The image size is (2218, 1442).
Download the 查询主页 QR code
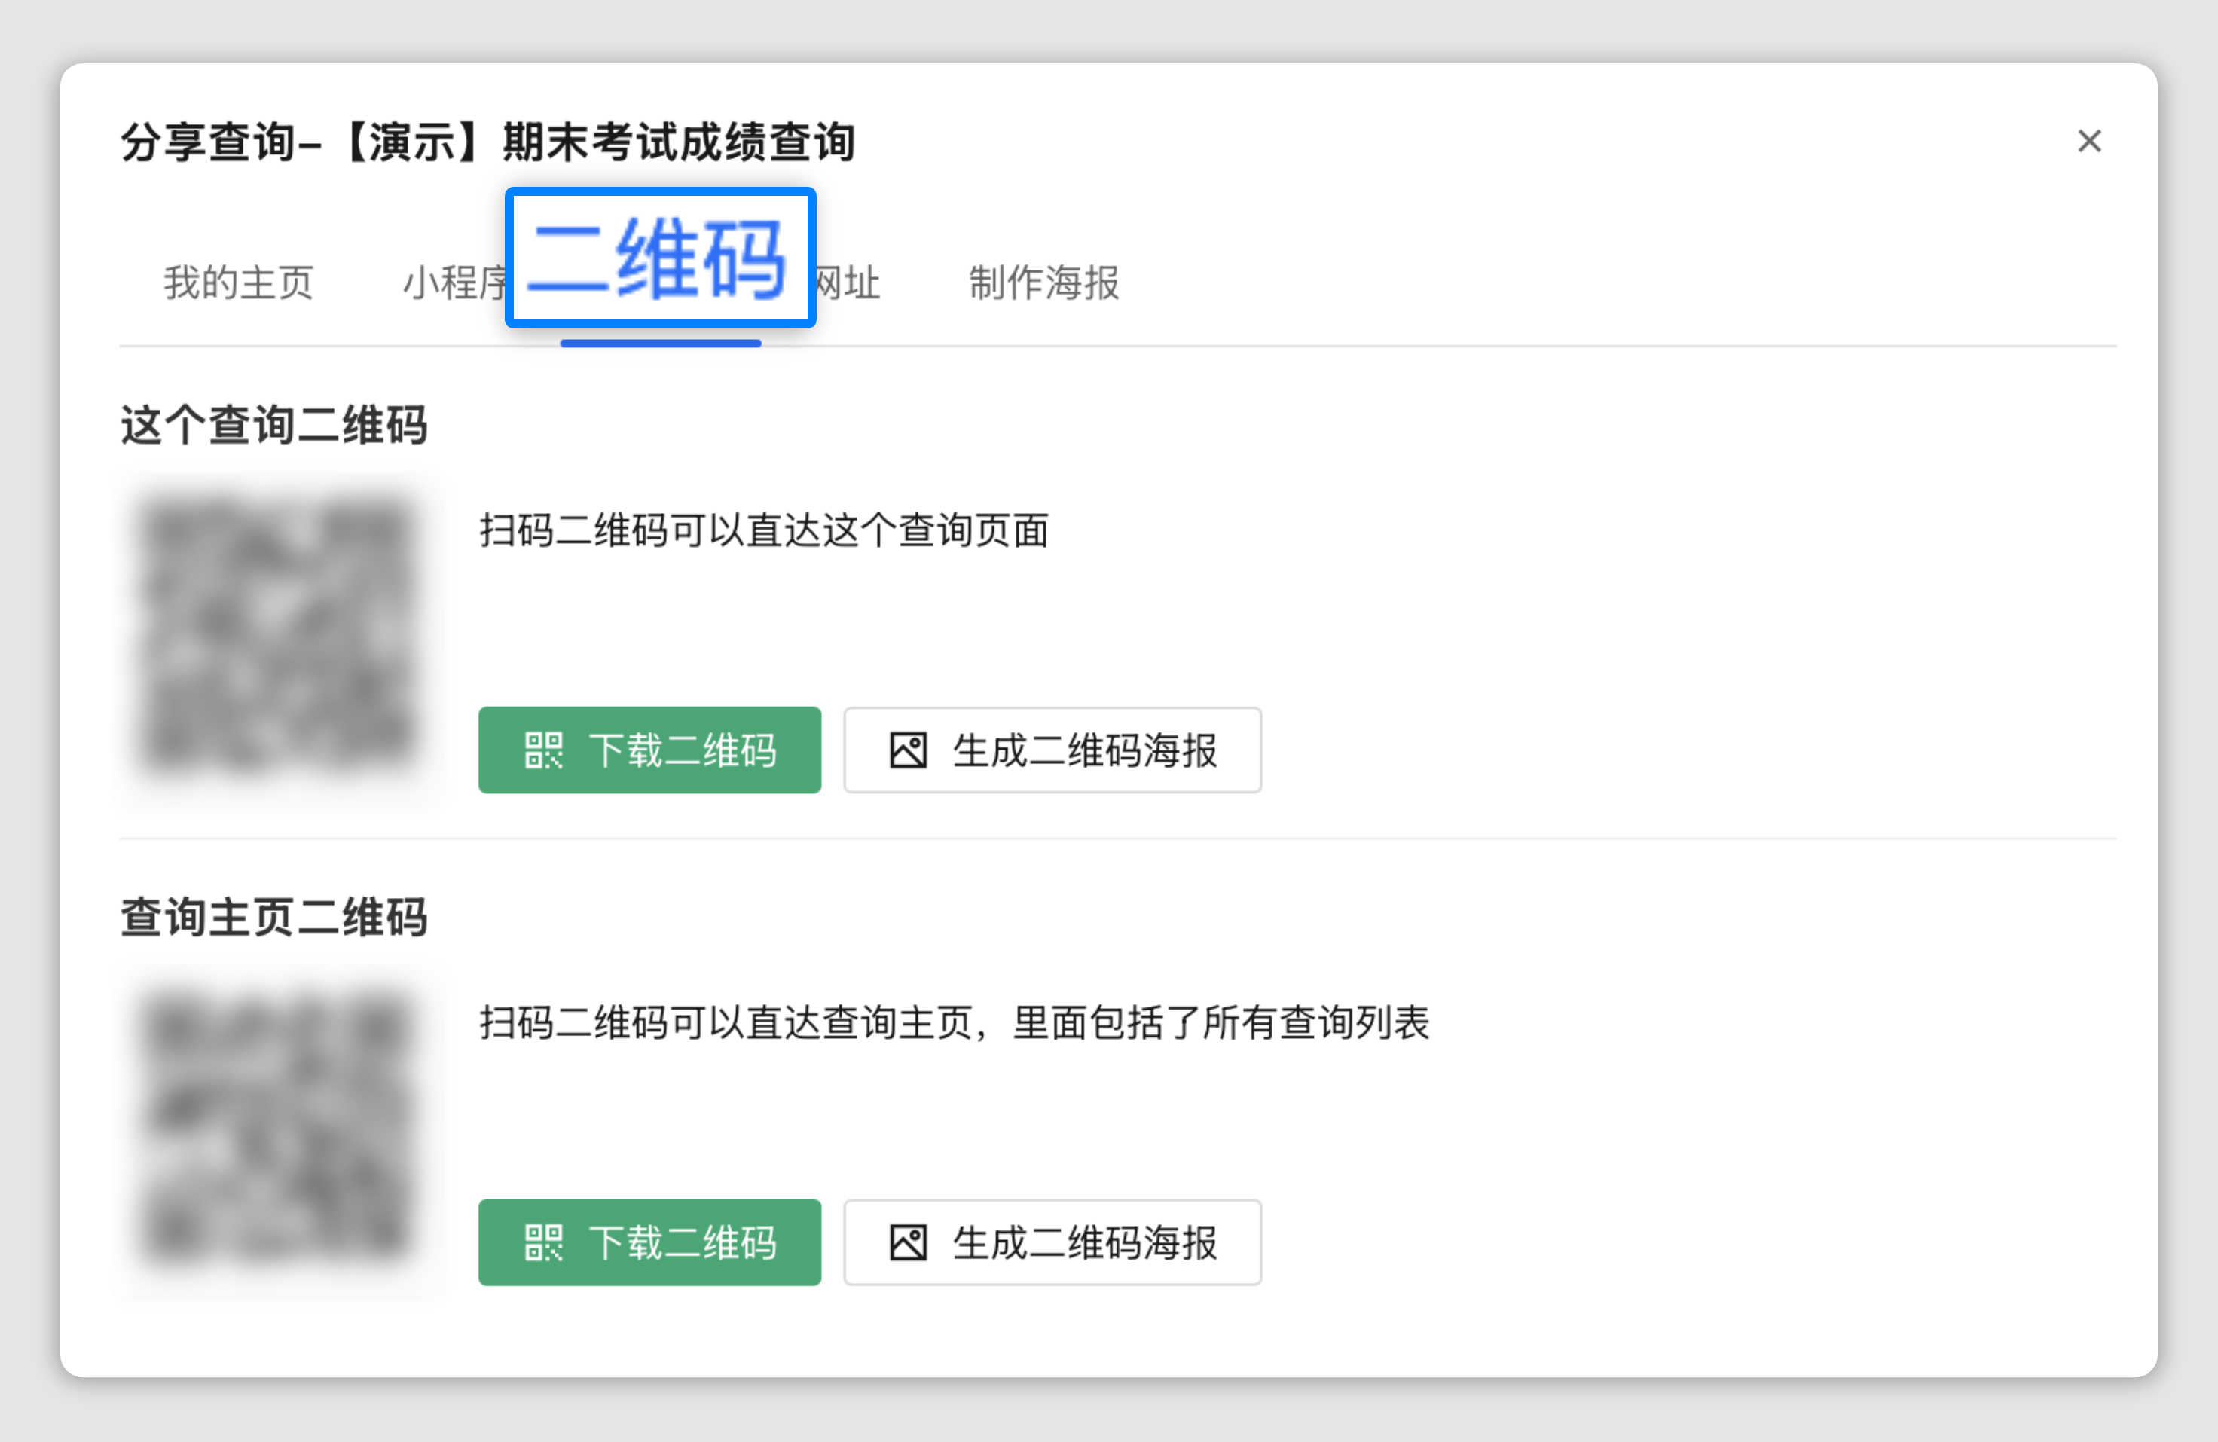tap(649, 1242)
